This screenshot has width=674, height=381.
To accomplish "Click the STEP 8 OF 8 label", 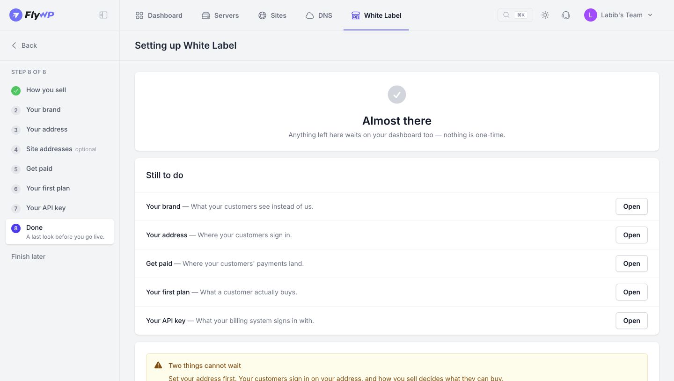I will [x=29, y=72].
